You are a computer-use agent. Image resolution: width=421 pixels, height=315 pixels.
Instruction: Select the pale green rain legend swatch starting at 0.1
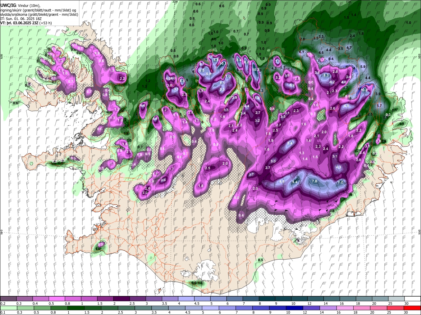tap(8, 308)
